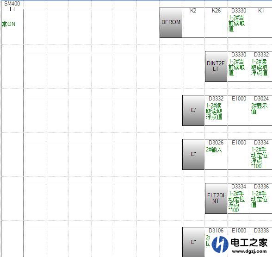Select D3332 destination of DINT2FLT
This screenshot has height=257, width=272.
pos(261,55)
